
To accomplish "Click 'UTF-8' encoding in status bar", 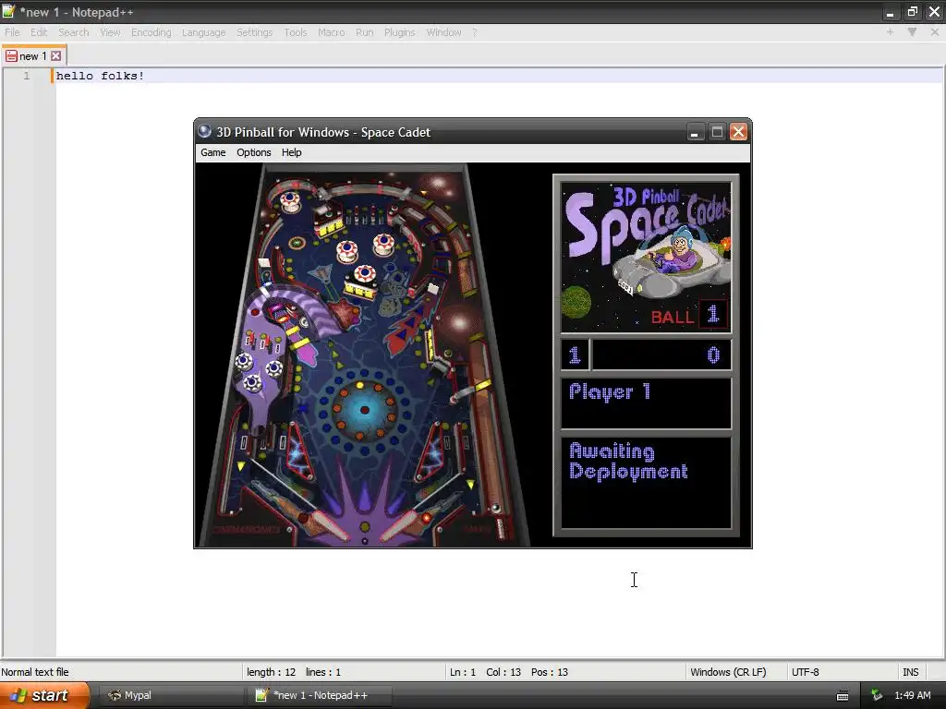I will [805, 672].
